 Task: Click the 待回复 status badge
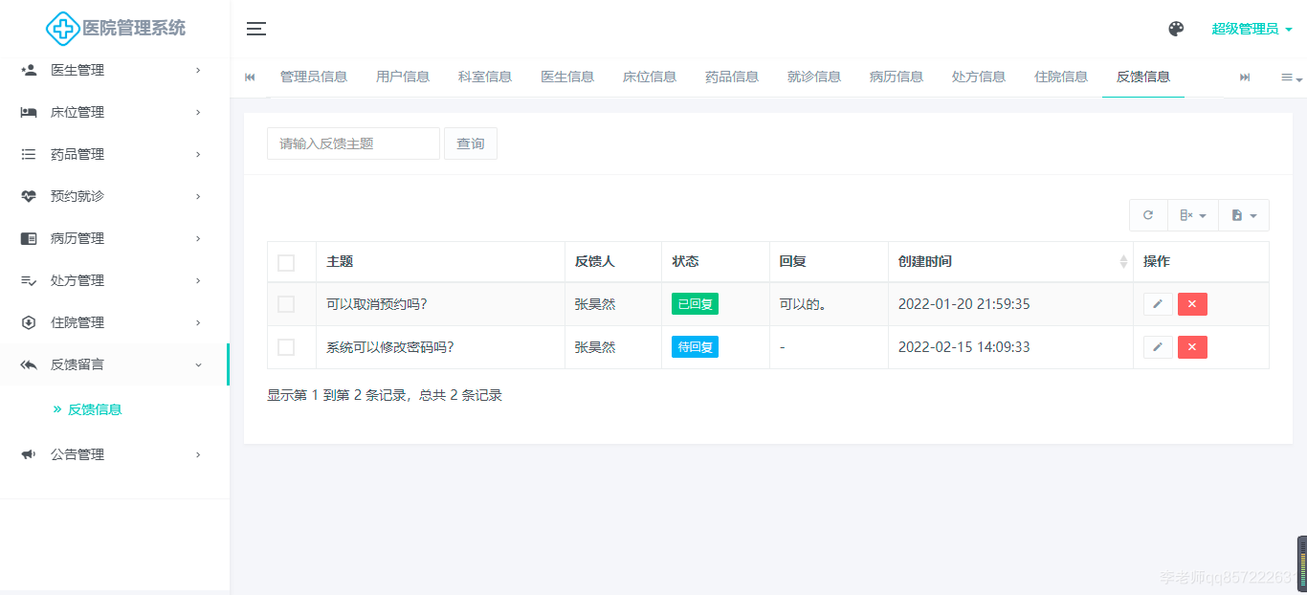coord(695,347)
